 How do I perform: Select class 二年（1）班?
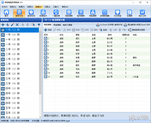click(20, 49)
